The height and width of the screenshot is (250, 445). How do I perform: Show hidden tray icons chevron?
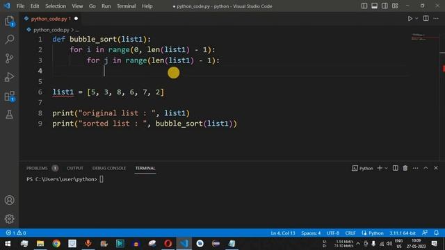[358, 244]
